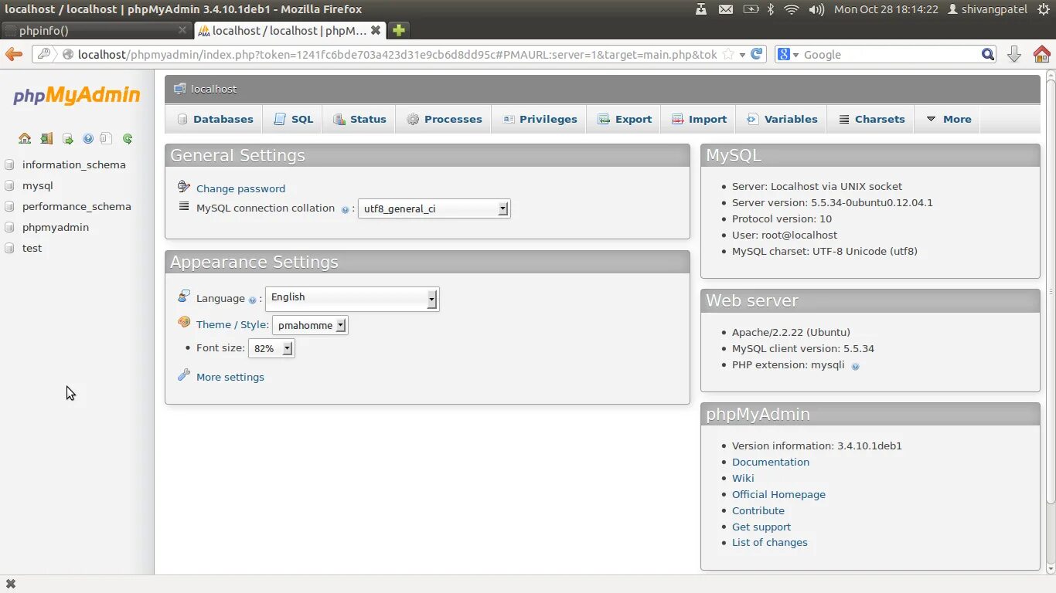Click help icon next to Language label
1056x593 pixels.
click(x=252, y=300)
